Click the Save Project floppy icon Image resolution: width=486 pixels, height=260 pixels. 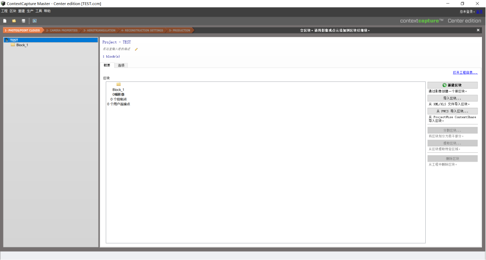[x=23, y=21]
